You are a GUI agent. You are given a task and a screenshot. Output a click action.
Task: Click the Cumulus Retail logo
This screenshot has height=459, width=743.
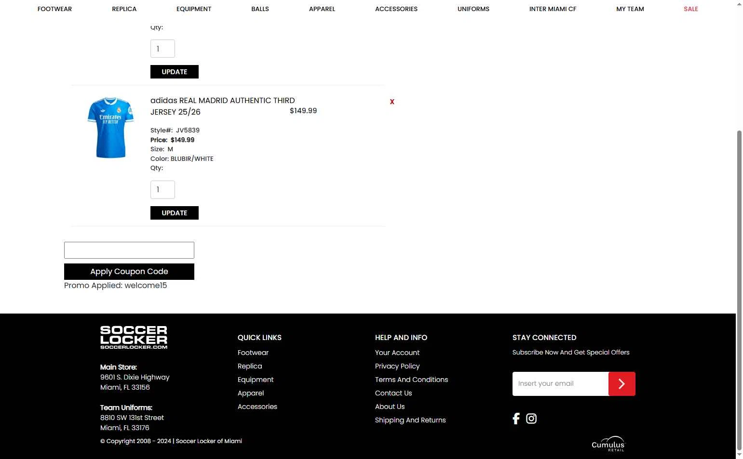[608, 444]
